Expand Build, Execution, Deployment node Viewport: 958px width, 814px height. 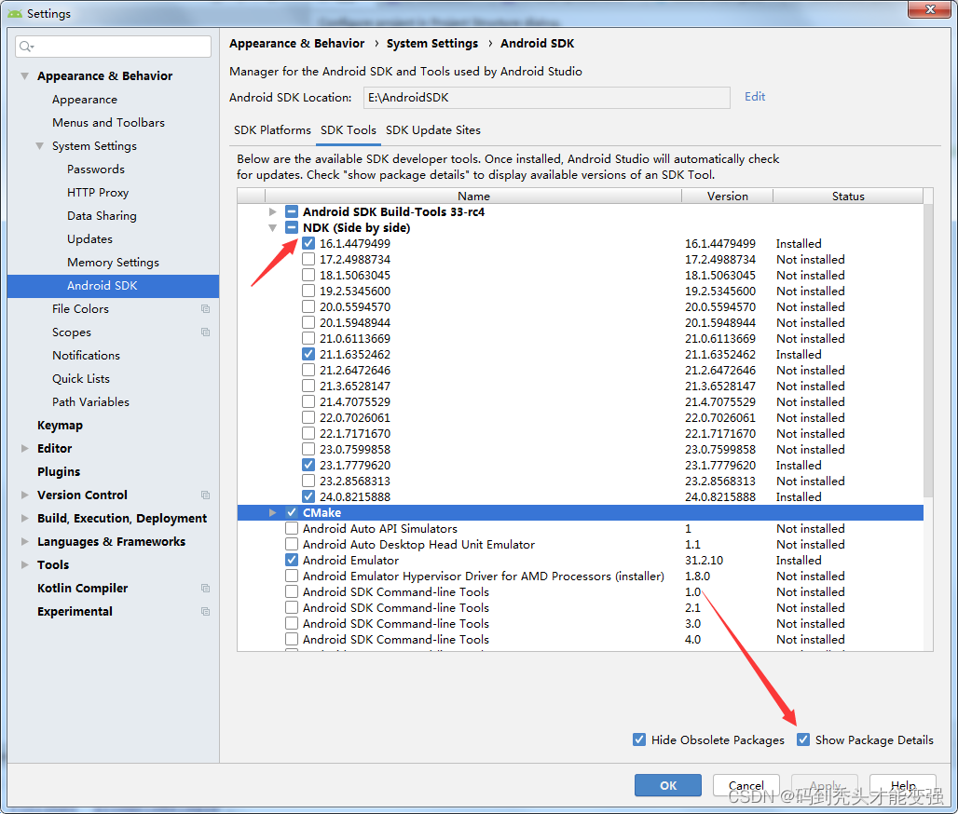24,519
